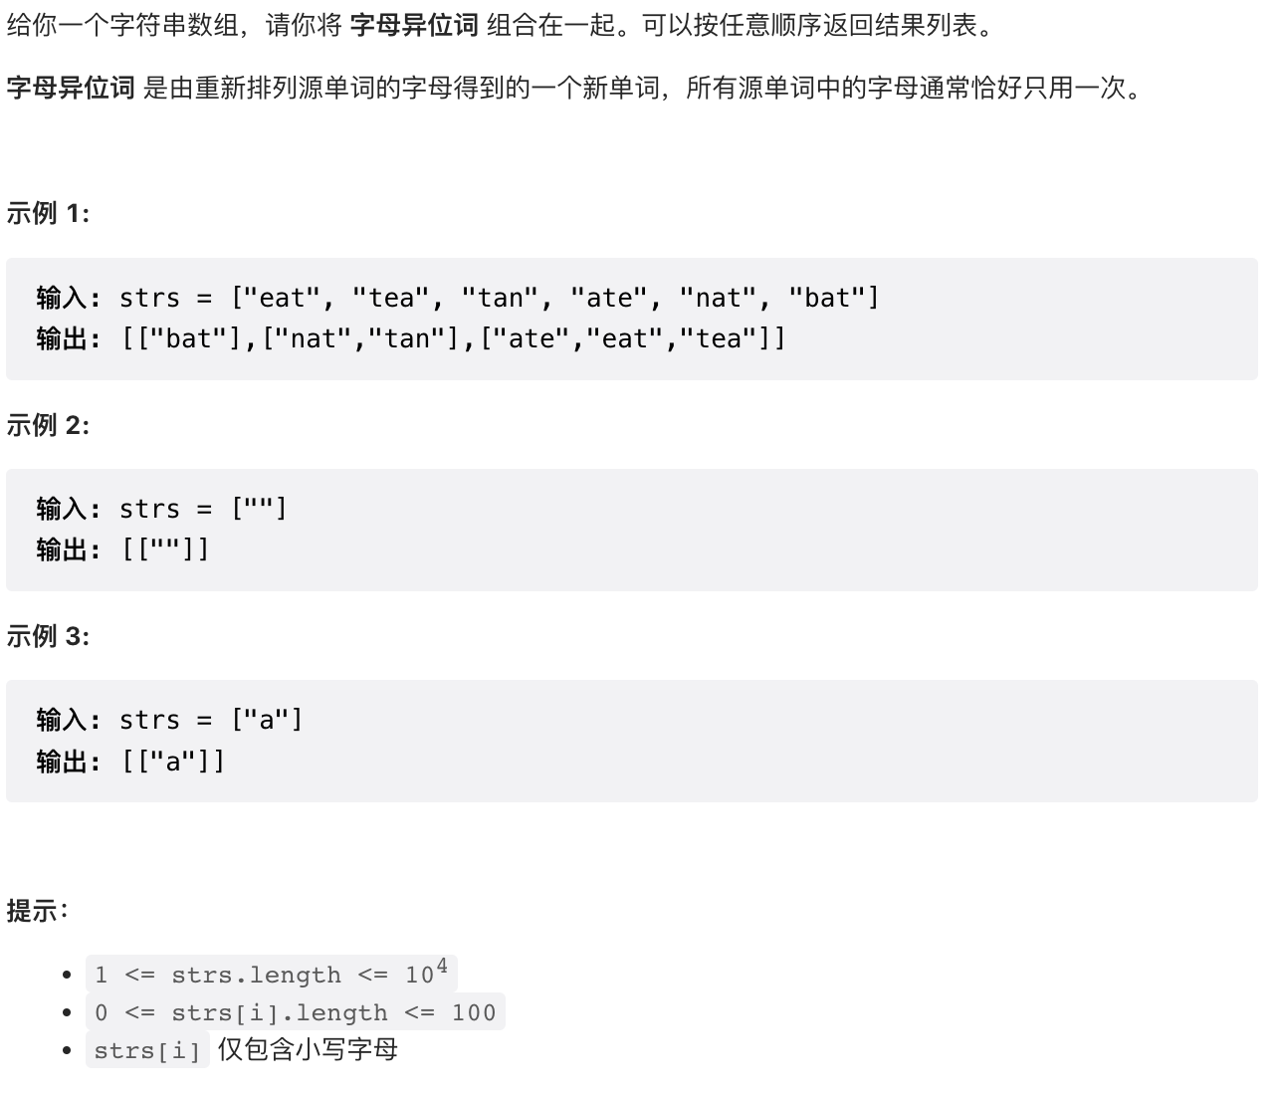Image resolution: width=1280 pixels, height=1095 pixels.
Task: Click the strs[i] inline code in last bullet
Action: [147, 1050]
